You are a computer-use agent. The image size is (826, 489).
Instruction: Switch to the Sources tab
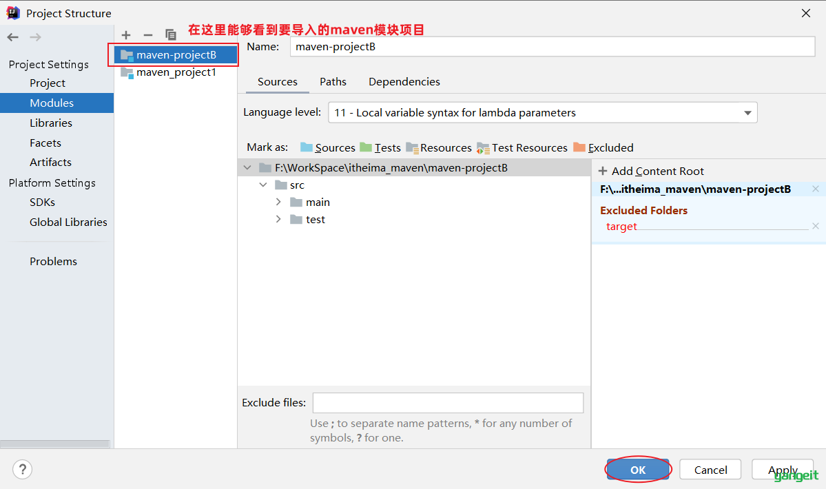pyautogui.click(x=278, y=82)
